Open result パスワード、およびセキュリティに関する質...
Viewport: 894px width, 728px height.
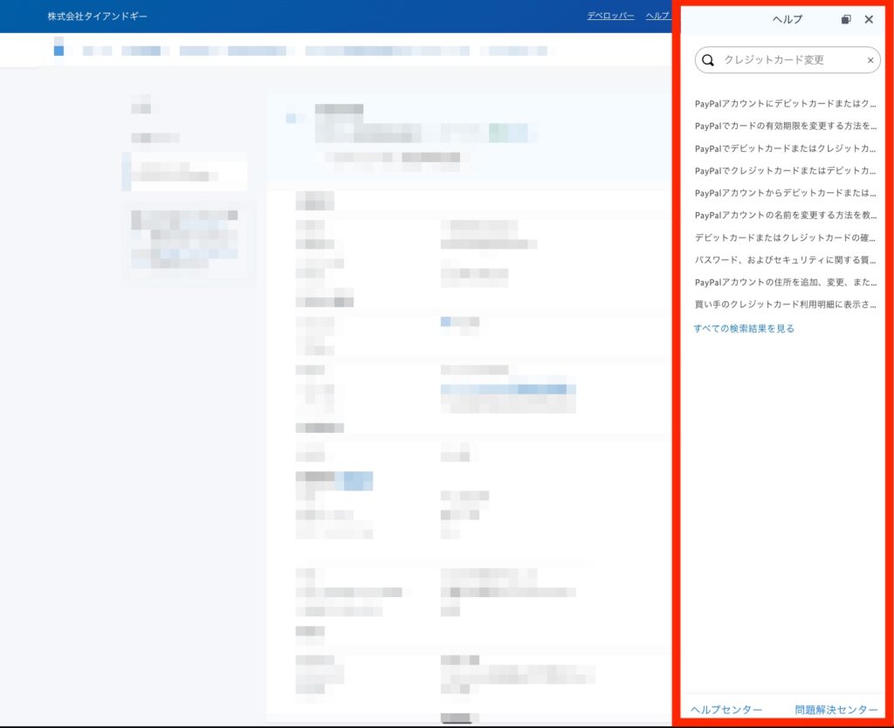(x=785, y=259)
